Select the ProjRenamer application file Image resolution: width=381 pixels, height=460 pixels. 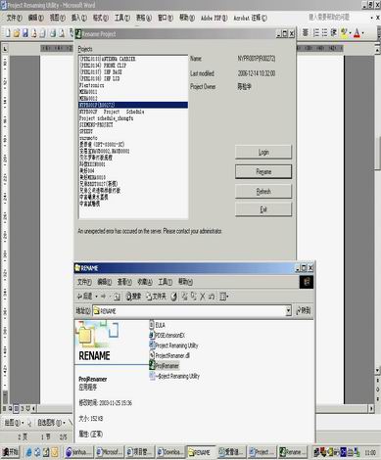point(165,365)
